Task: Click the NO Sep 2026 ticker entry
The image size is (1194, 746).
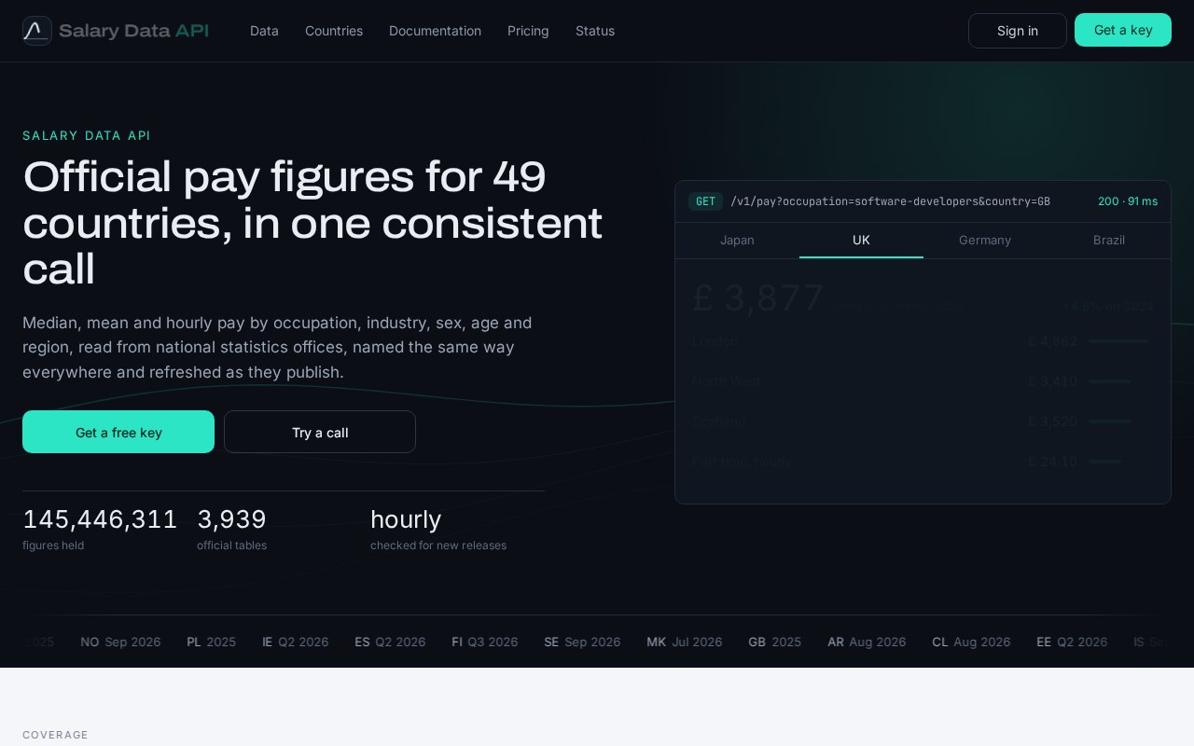Action: click(120, 642)
